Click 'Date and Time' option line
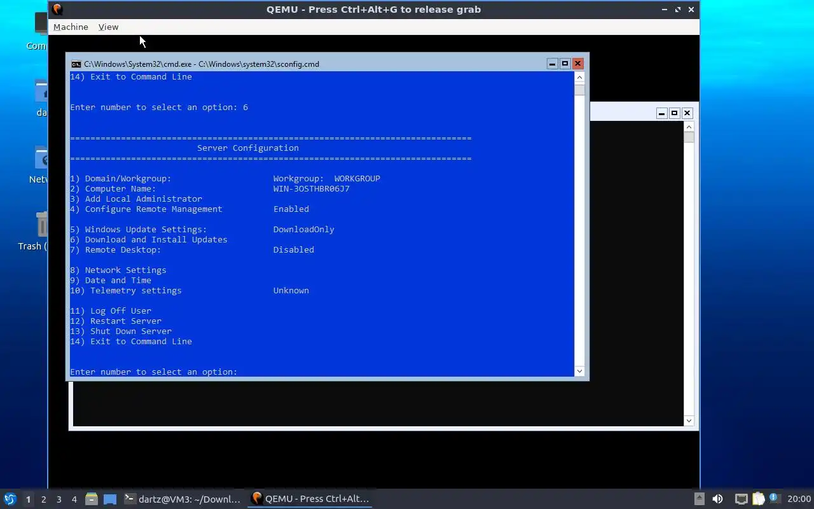 pos(111,280)
